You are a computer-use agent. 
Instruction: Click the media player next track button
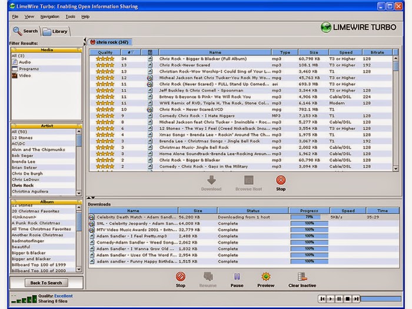(x=355, y=299)
